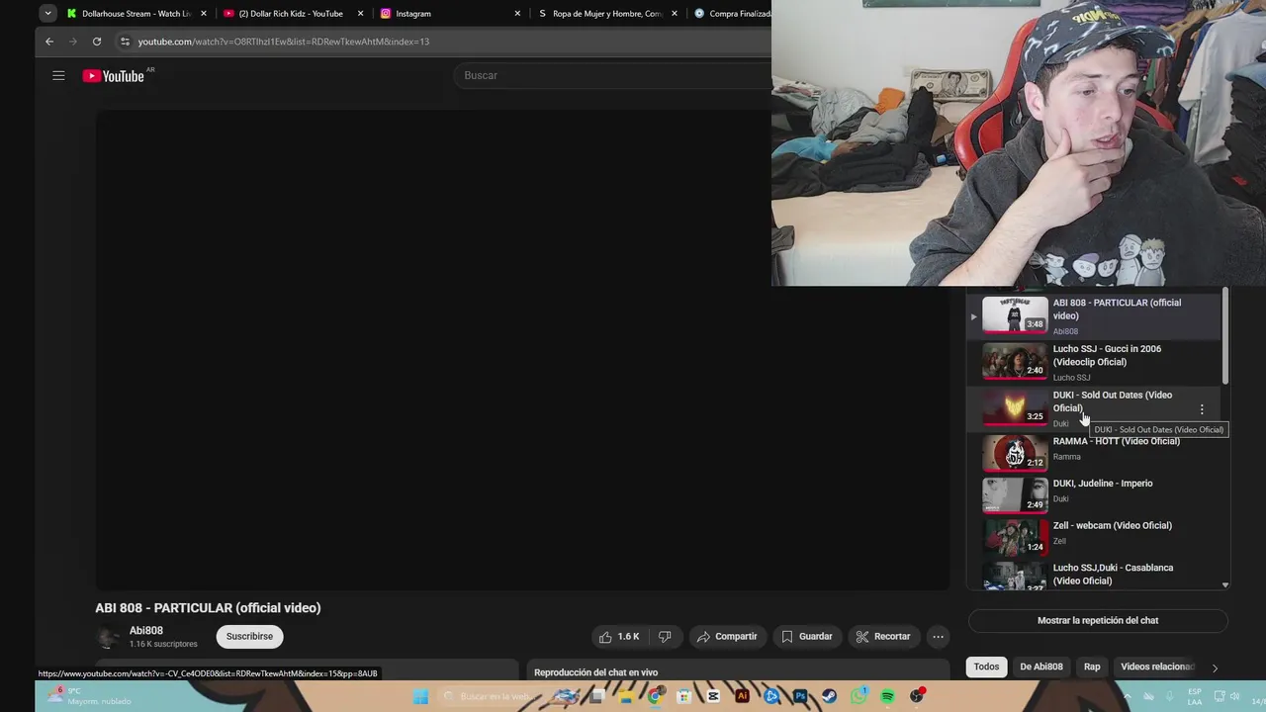The height and width of the screenshot is (712, 1266).
Task: Open Google Chrome from taskbar
Action: pyautogui.click(x=655, y=696)
